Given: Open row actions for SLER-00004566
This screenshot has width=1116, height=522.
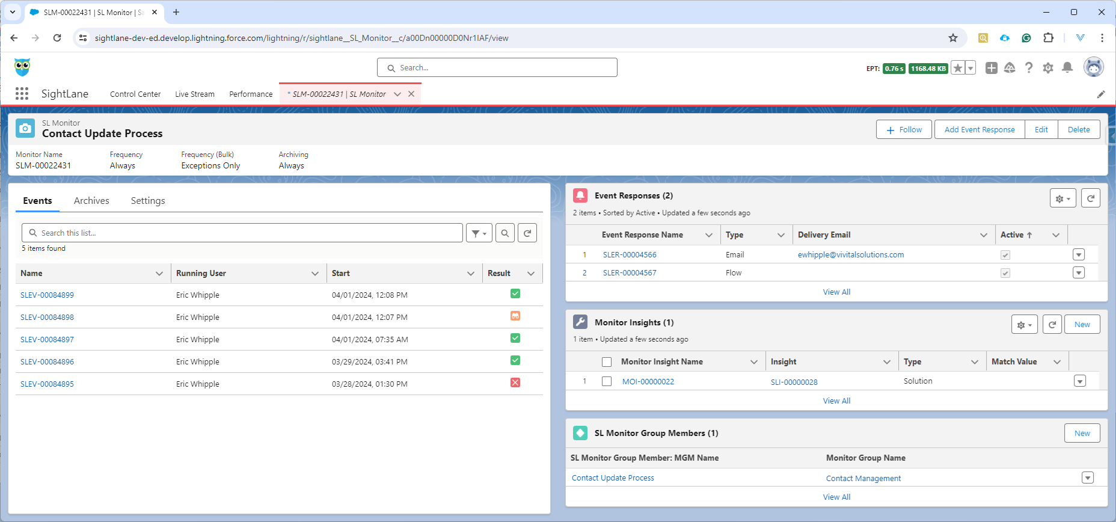Looking at the screenshot, I should 1079,255.
